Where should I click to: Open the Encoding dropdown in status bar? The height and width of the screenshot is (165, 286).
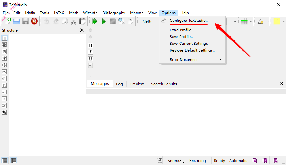tap(199, 161)
